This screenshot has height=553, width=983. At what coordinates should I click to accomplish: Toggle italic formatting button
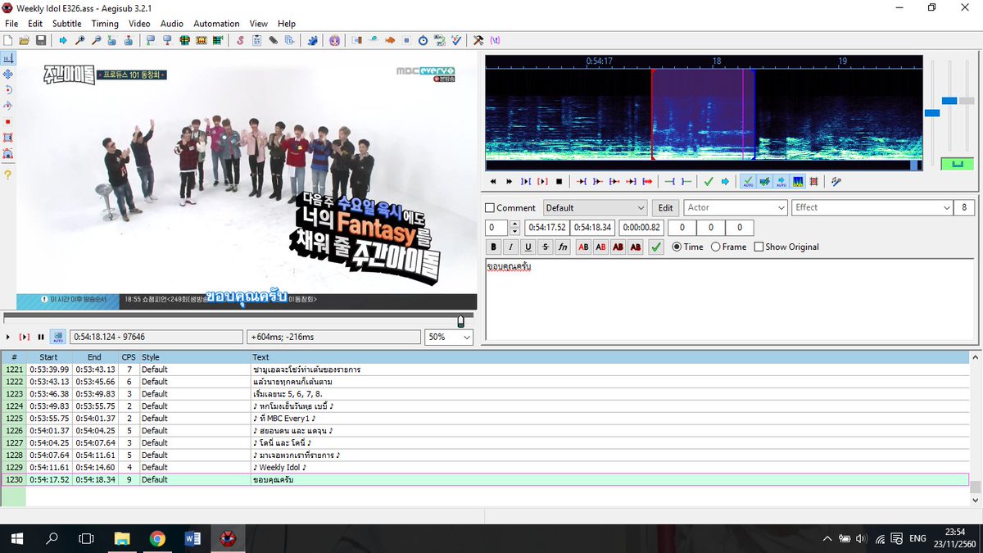[511, 247]
